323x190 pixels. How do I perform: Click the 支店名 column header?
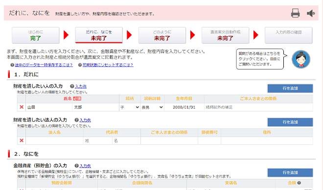click(x=231, y=183)
